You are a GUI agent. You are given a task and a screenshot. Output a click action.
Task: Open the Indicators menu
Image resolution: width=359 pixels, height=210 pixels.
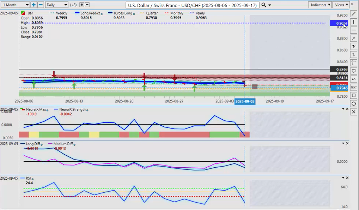coord(320,5)
